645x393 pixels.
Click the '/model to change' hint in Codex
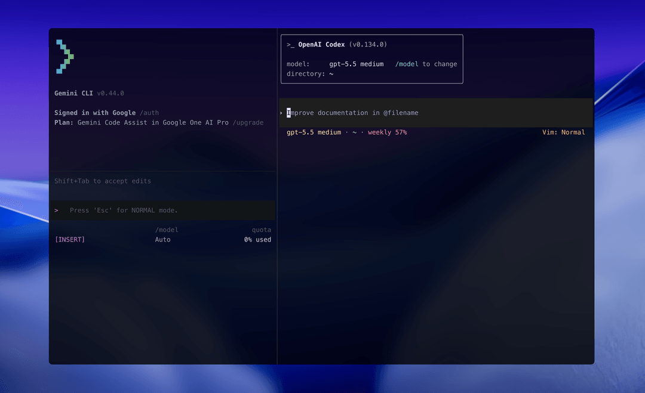click(x=426, y=64)
